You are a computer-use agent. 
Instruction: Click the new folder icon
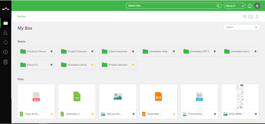pos(251,17)
